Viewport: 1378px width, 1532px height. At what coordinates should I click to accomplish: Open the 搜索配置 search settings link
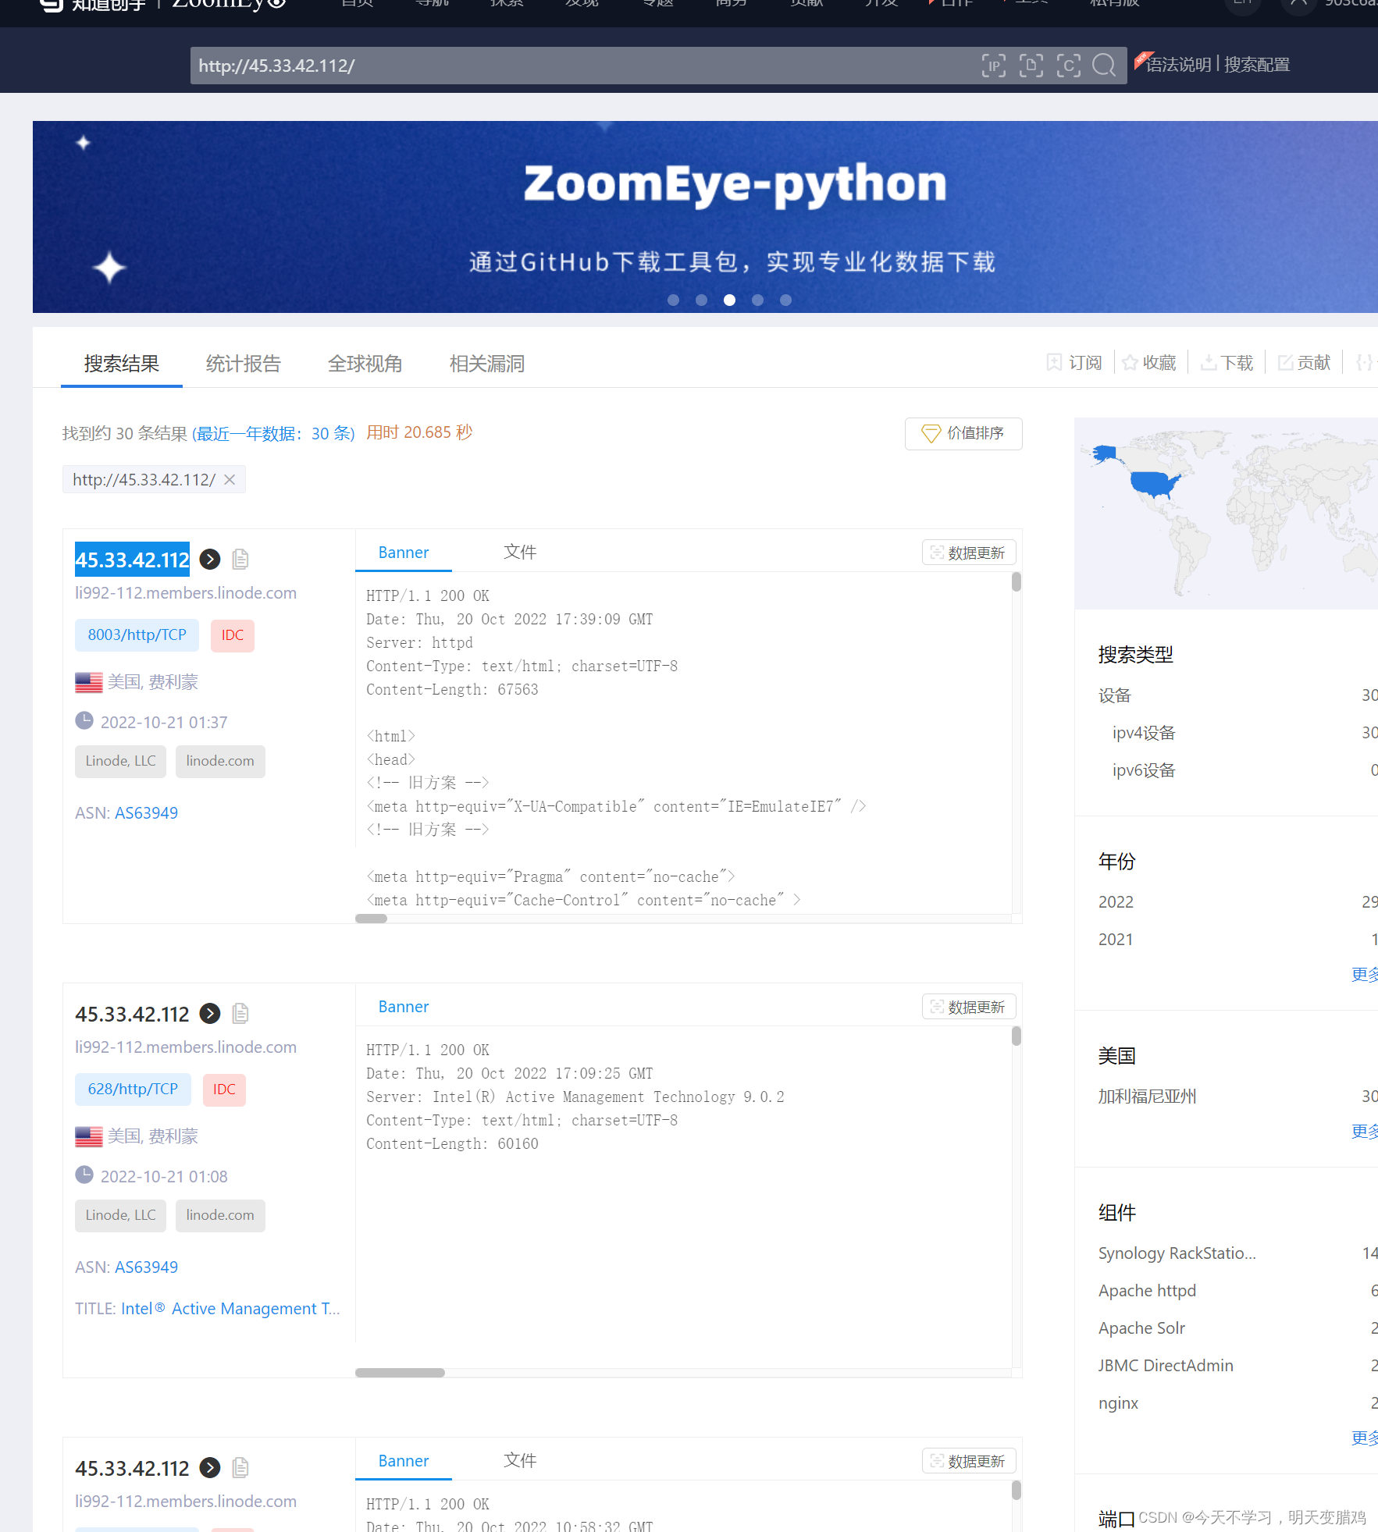click(x=1257, y=65)
